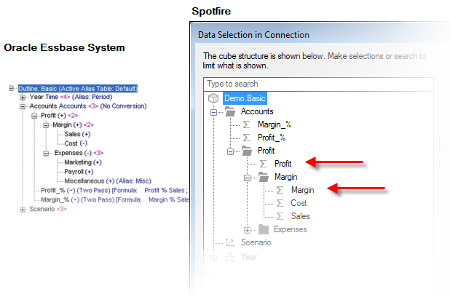Click the sigma icon beside Margin_%

(x=246, y=124)
